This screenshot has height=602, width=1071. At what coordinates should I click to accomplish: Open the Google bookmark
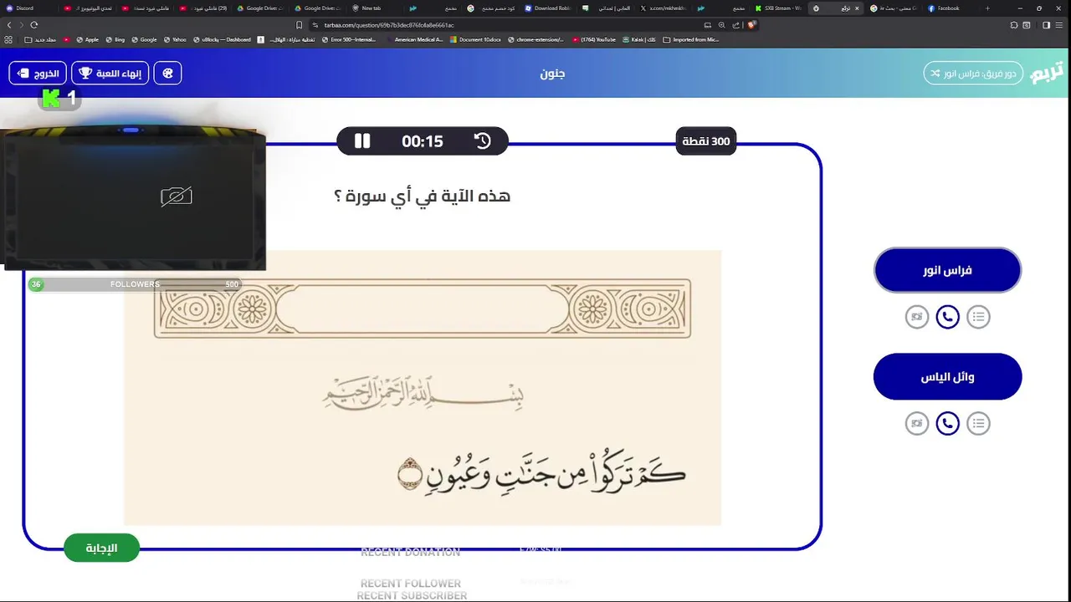(x=144, y=39)
